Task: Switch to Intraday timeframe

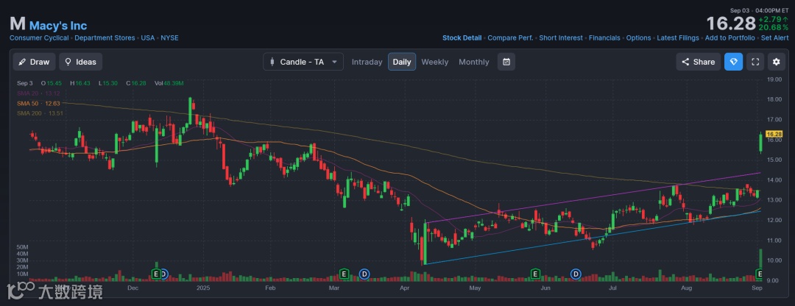Action: click(x=367, y=62)
